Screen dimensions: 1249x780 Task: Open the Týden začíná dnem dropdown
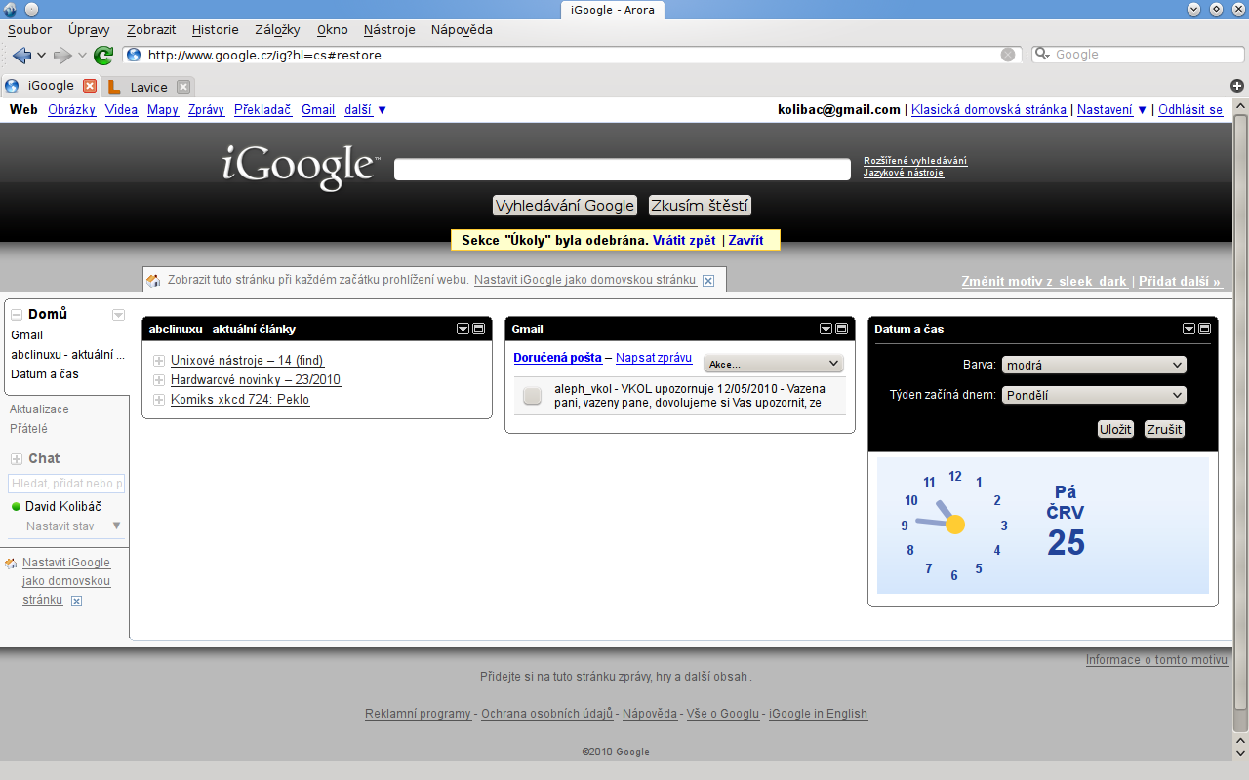[x=1093, y=396]
